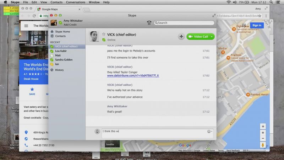Image resolution: width=284 pixels, height=160 pixels.
Task: Open the emoticon picker in message box
Action: [x=209, y=132]
